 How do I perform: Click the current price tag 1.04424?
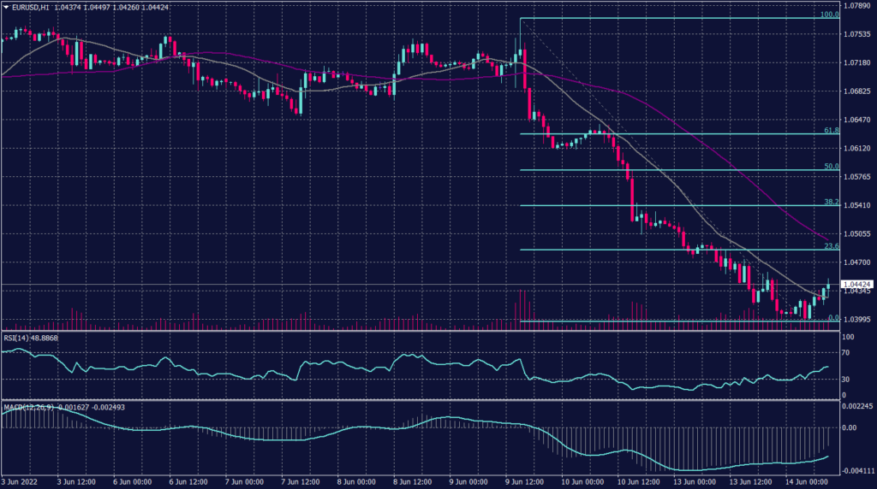[x=857, y=284]
